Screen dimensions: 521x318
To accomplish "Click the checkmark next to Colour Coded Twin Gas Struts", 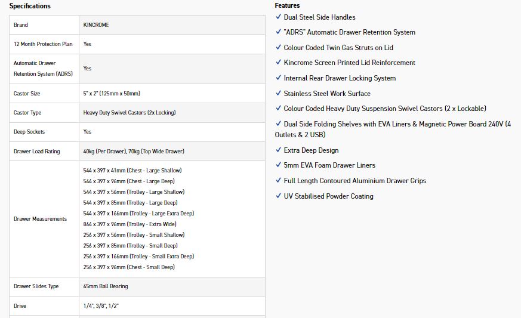I will (x=278, y=47).
